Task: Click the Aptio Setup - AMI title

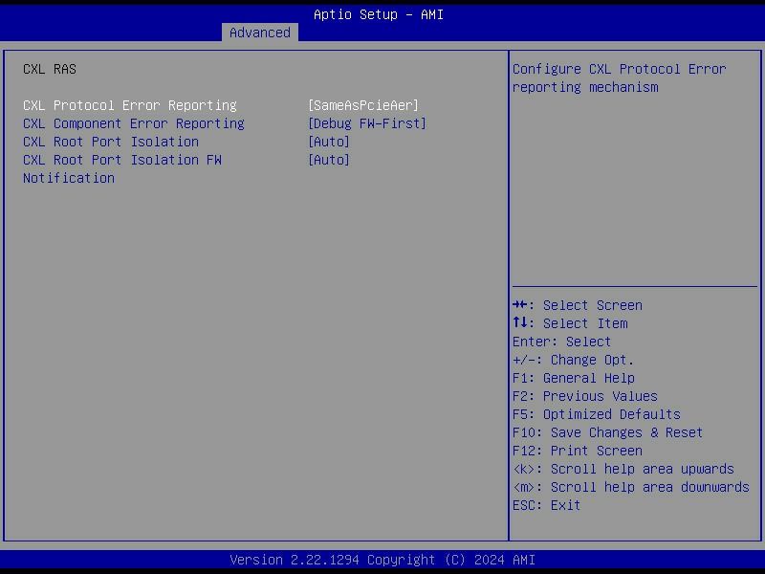Action: [379, 14]
